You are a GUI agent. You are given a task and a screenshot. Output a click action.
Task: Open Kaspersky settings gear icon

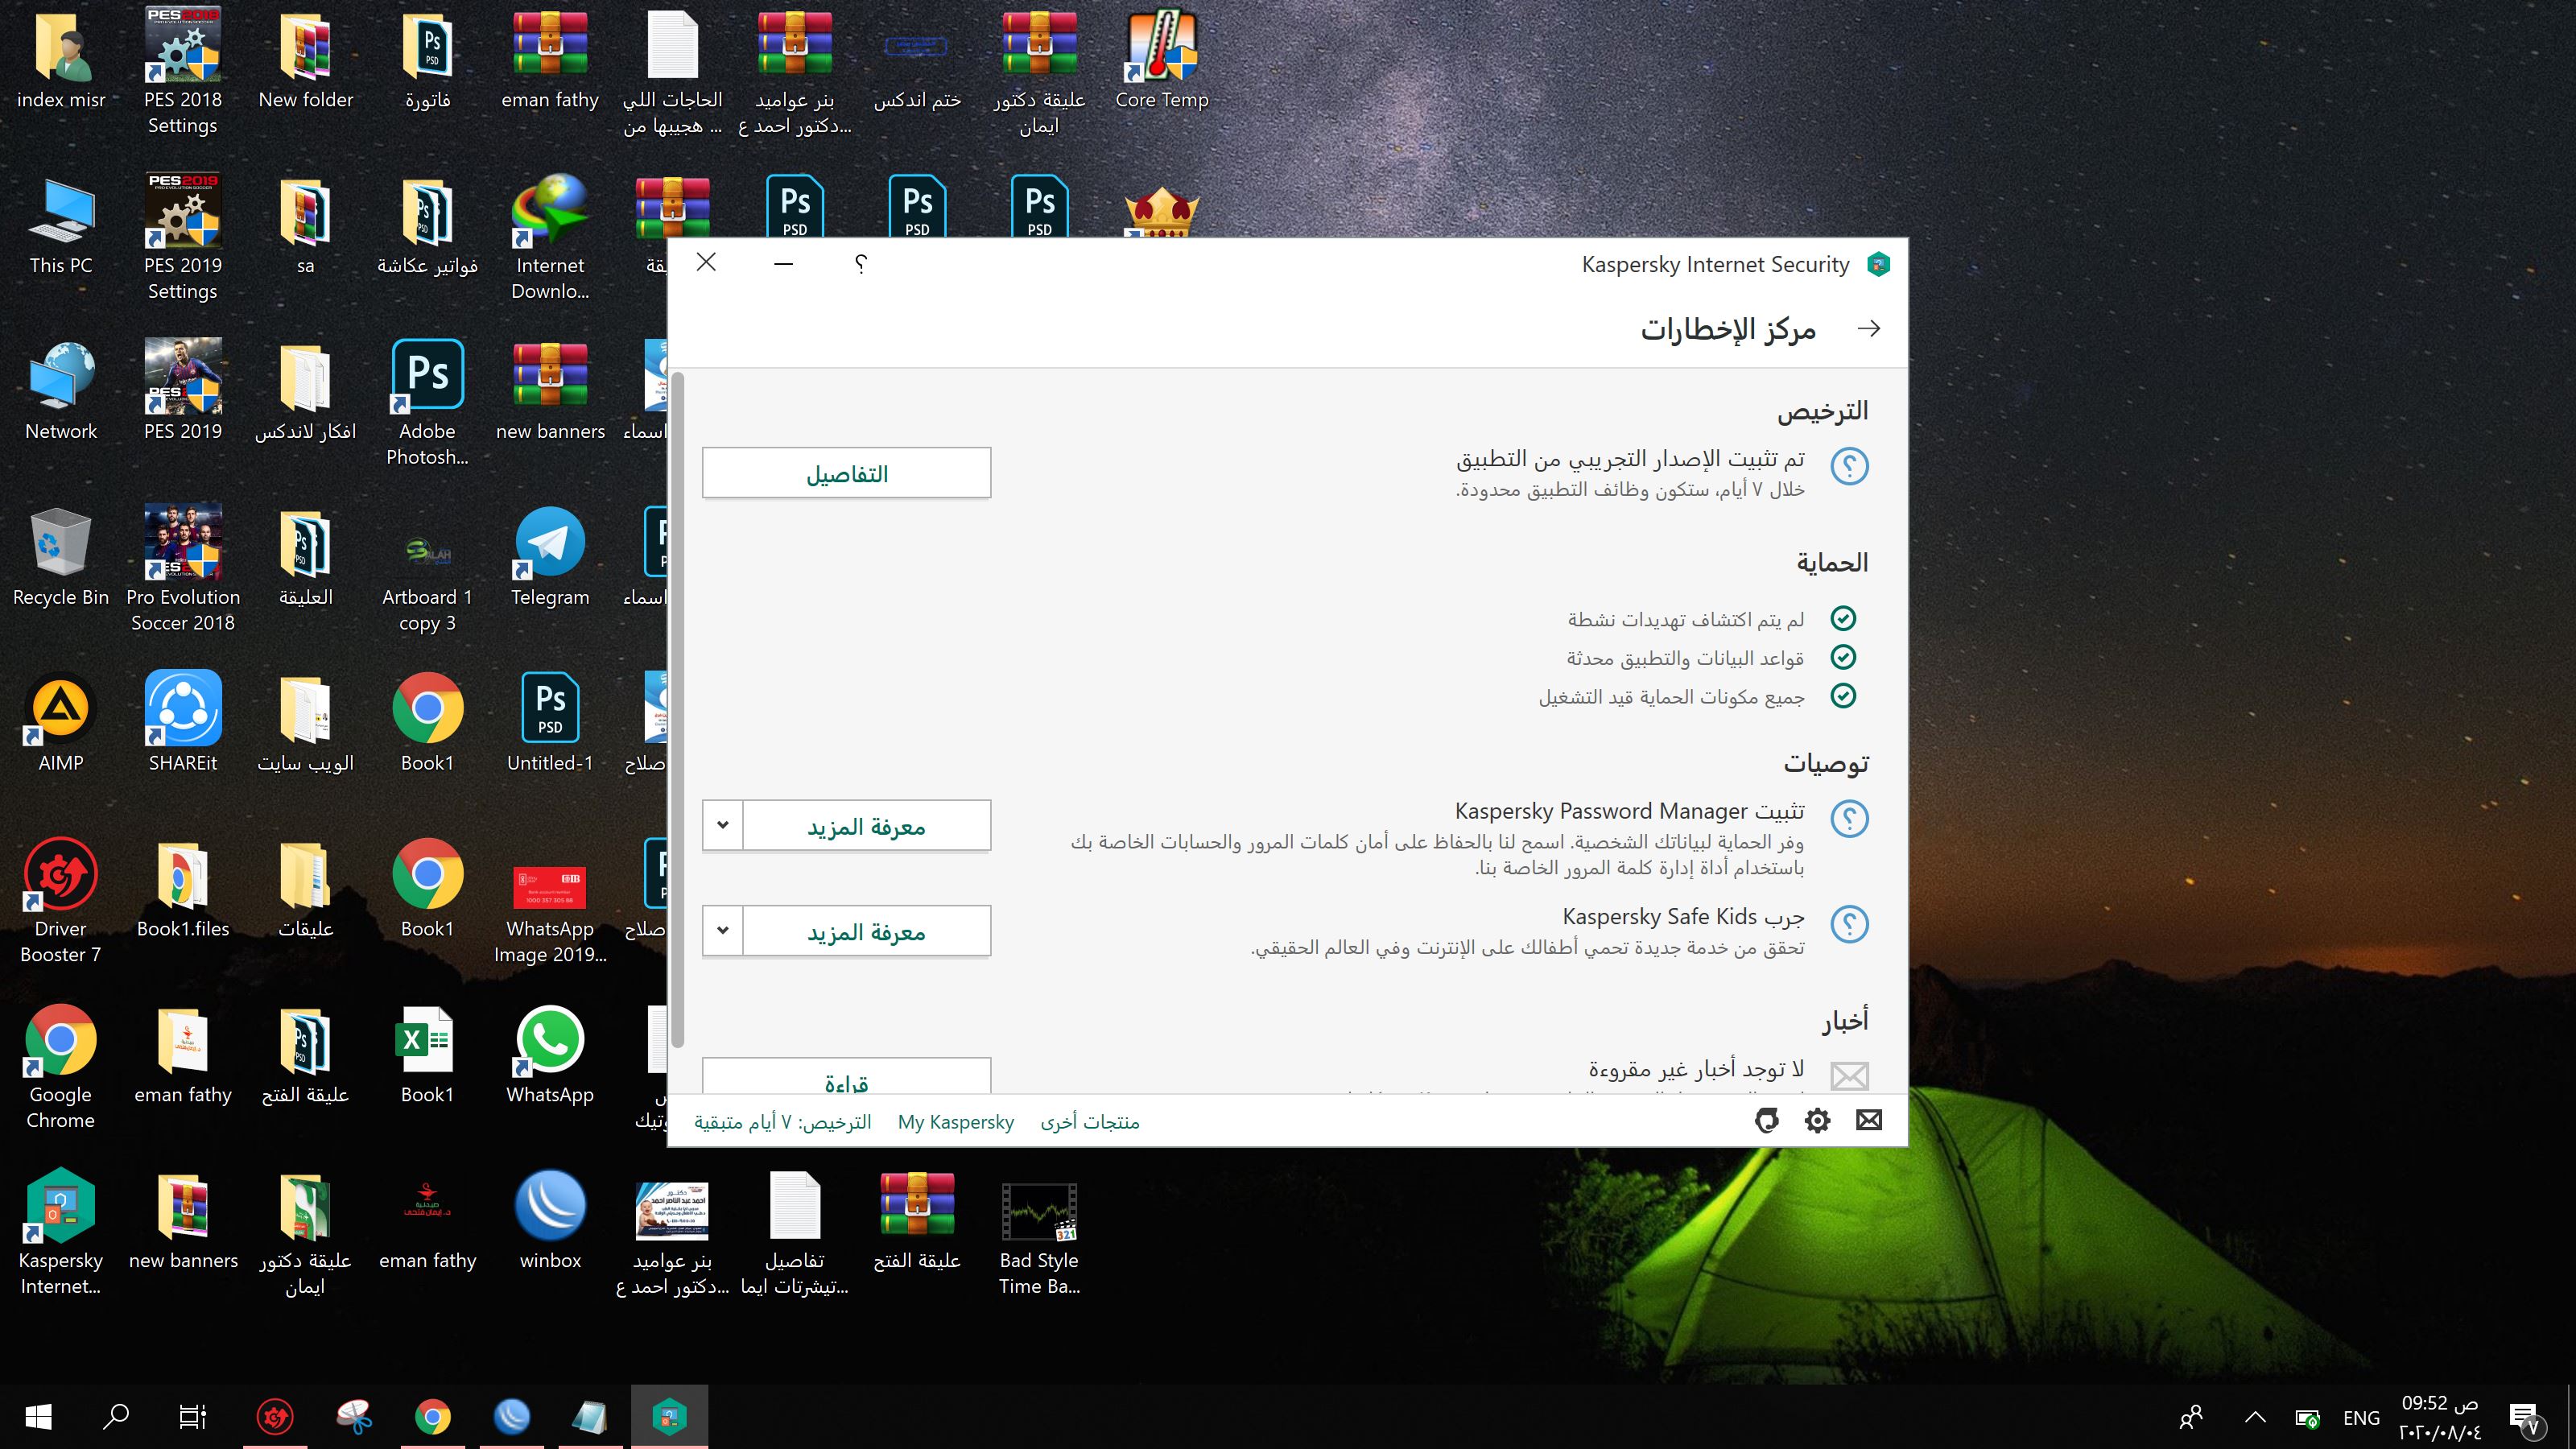pos(1817,1120)
